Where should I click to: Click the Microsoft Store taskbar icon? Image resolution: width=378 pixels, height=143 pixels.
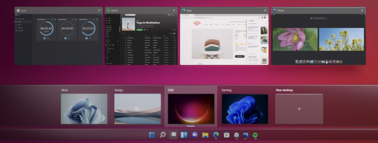pyautogui.click(x=226, y=135)
